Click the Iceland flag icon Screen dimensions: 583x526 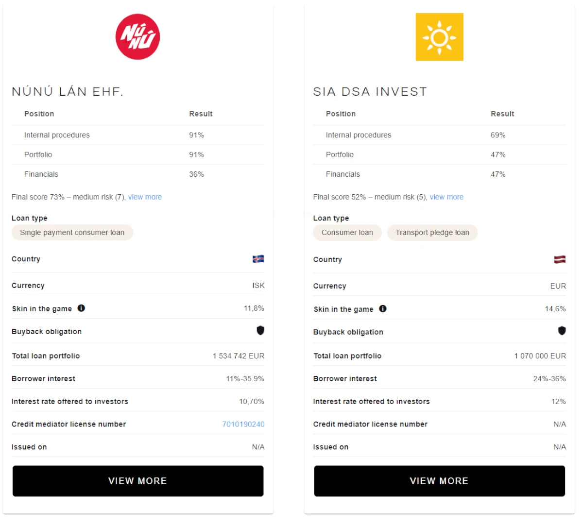click(x=258, y=259)
